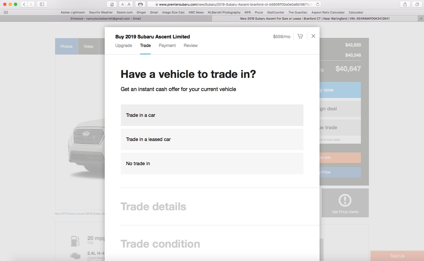Select the Upgrade step tab
This screenshot has width=424, height=261.
tap(124, 46)
